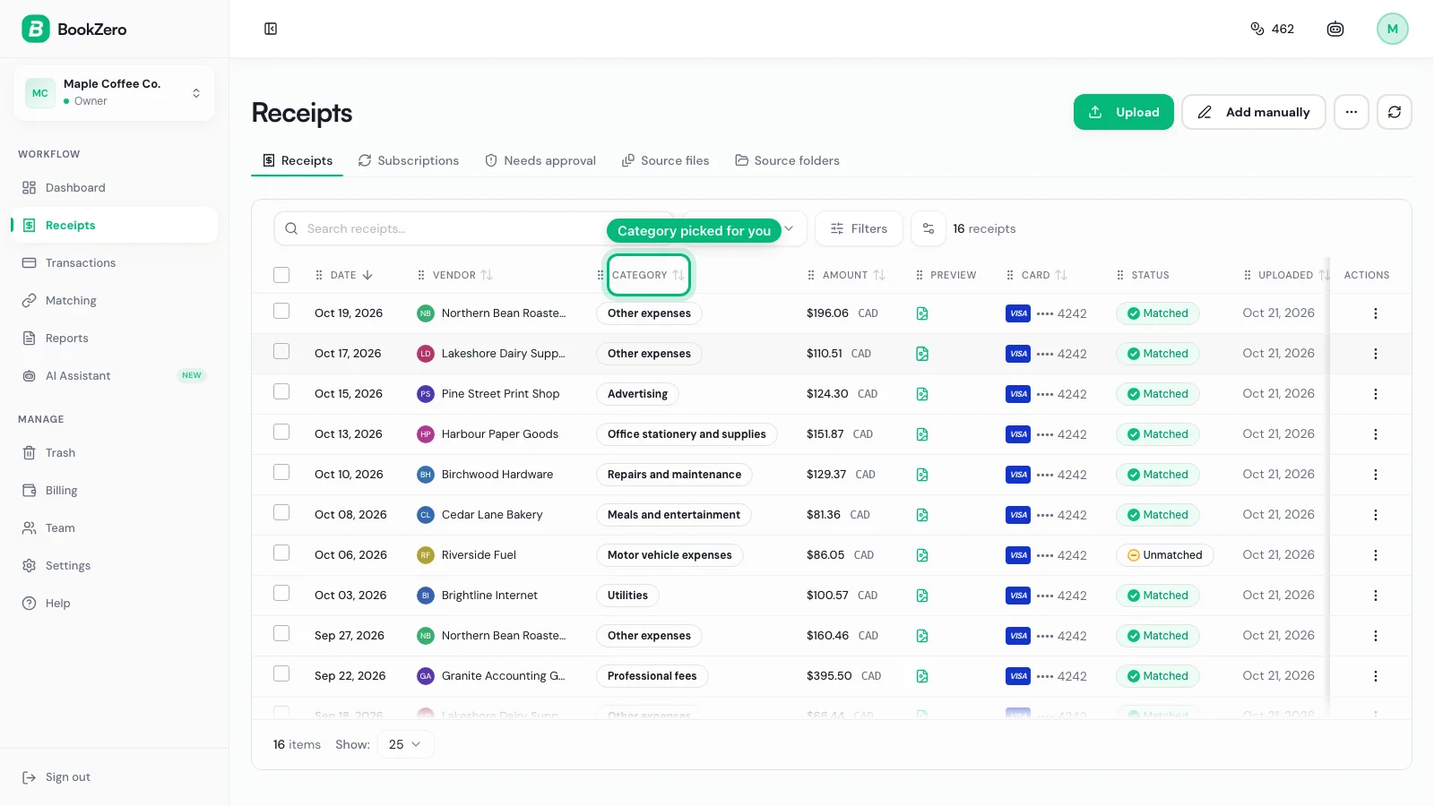Open actions menu for Pine Street Print Shop

tap(1375, 394)
